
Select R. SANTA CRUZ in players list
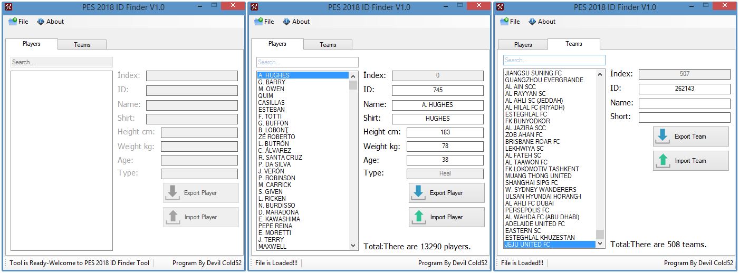[x=303, y=158]
